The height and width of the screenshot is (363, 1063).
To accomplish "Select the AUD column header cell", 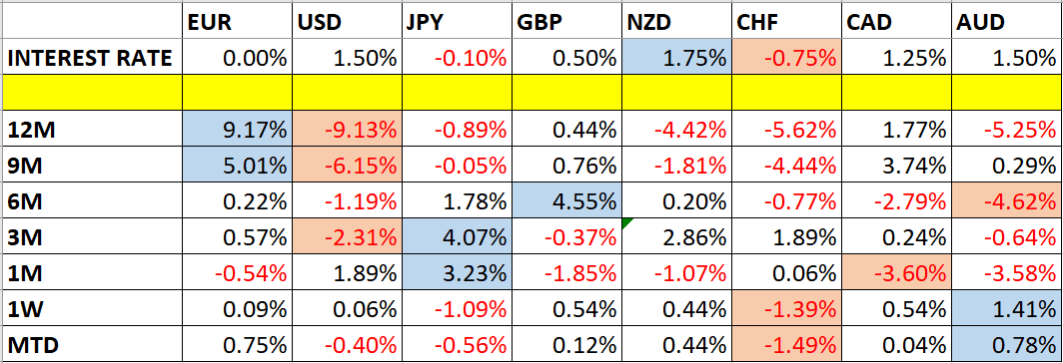I will coord(1007,23).
